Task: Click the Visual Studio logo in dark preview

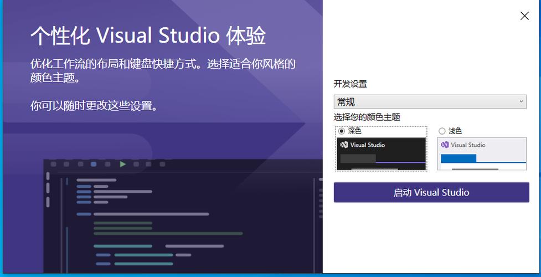Action: (344, 145)
